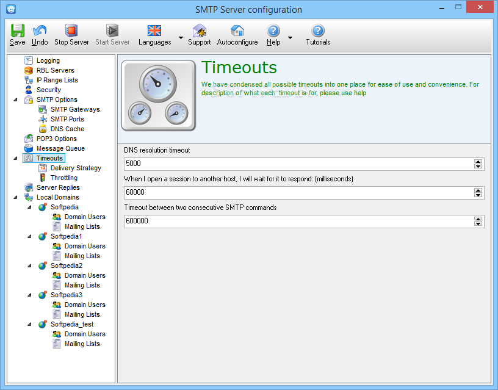This screenshot has height=390, width=498.
Task: Open Domain Users under Softpedia_test
Action: 85,334
